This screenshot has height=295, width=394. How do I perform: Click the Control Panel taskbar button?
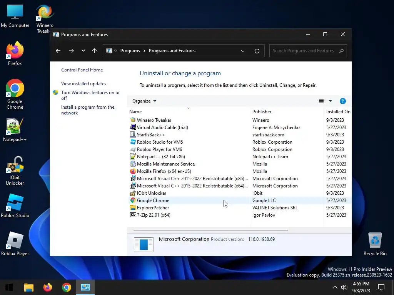[x=85, y=287]
